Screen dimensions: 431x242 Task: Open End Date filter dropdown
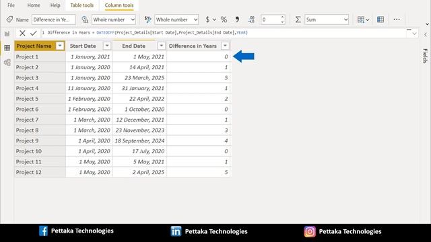point(162,46)
